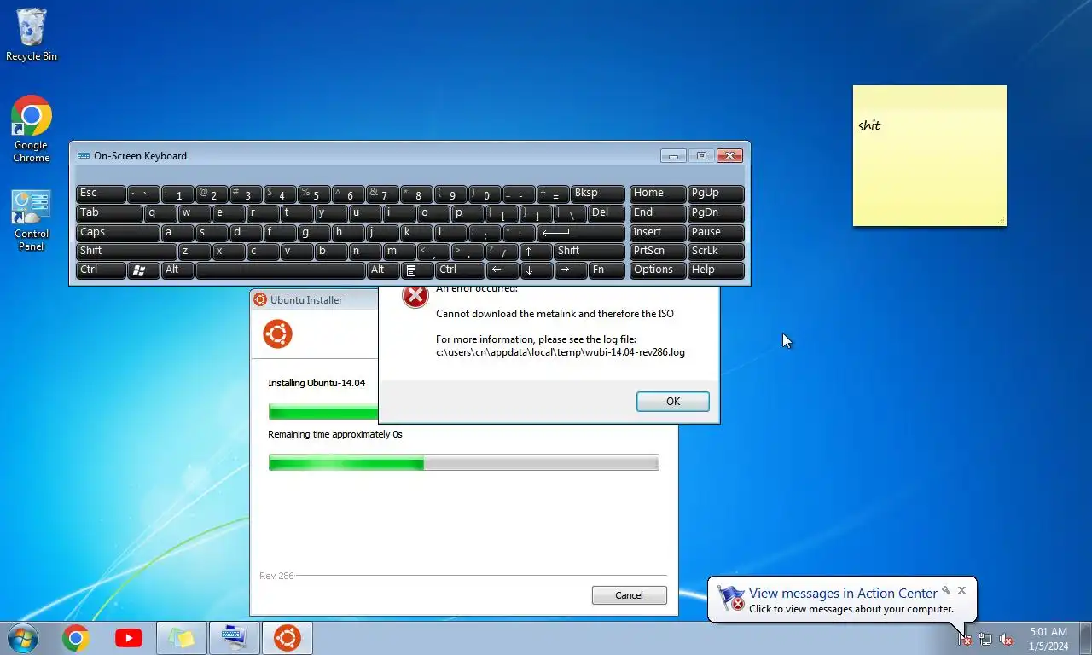Tap the Insert key
1092x655 pixels.
coord(658,233)
